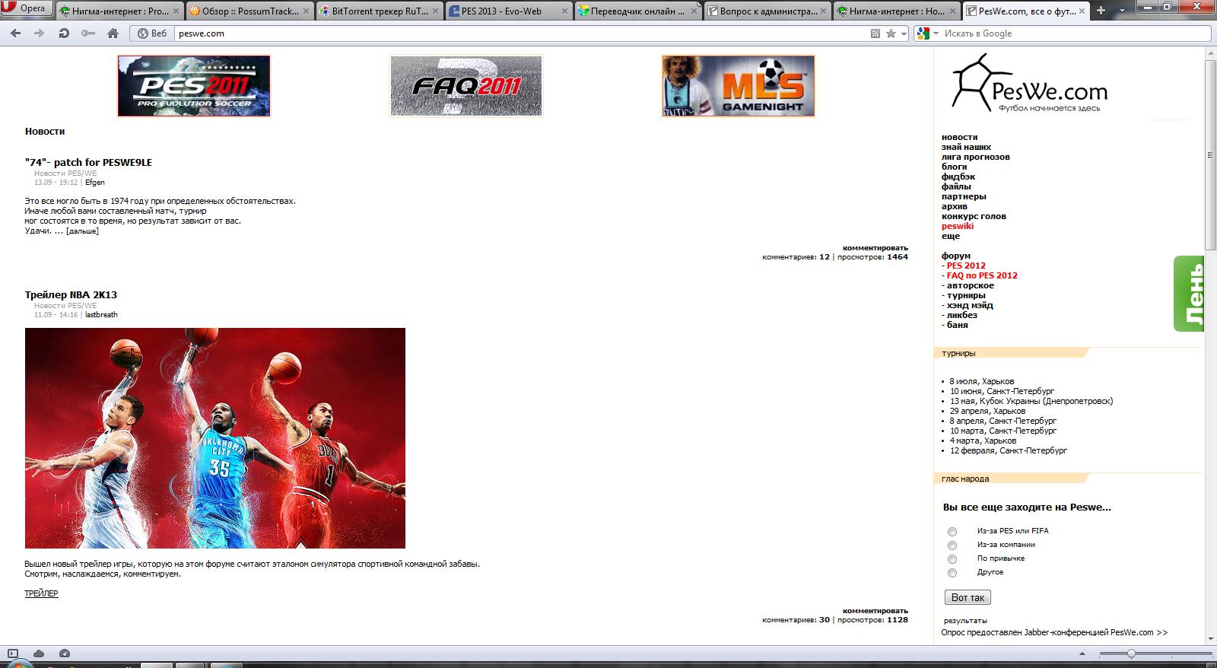The image size is (1217, 668).
Task: Click the green Лень side tab
Action: [1189, 294]
